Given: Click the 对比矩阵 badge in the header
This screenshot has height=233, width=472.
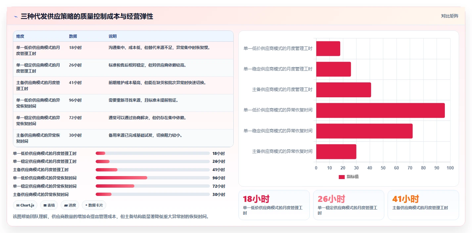Looking at the screenshot, I should pyautogui.click(x=450, y=16).
